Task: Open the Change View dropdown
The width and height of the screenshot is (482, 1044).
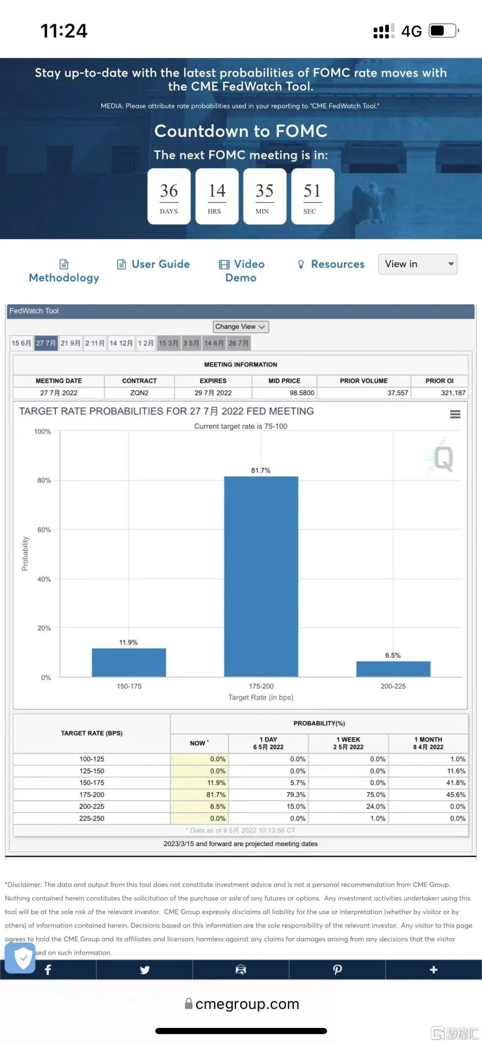Action: coord(241,327)
